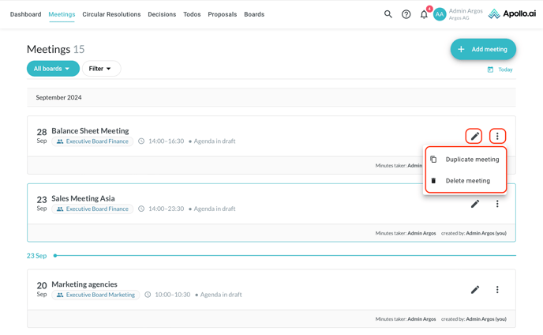543x335 pixels.
Task: Choose Delete meeting from the menu
Action: [x=467, y=181]
